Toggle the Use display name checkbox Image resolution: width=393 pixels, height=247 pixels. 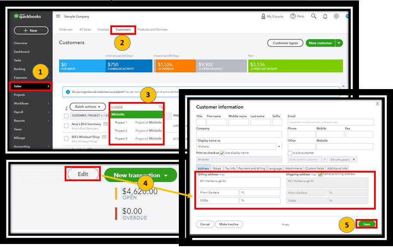tap(222, 153)
